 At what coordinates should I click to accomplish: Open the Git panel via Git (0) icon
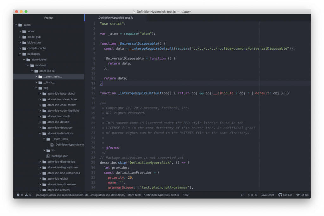302,195
